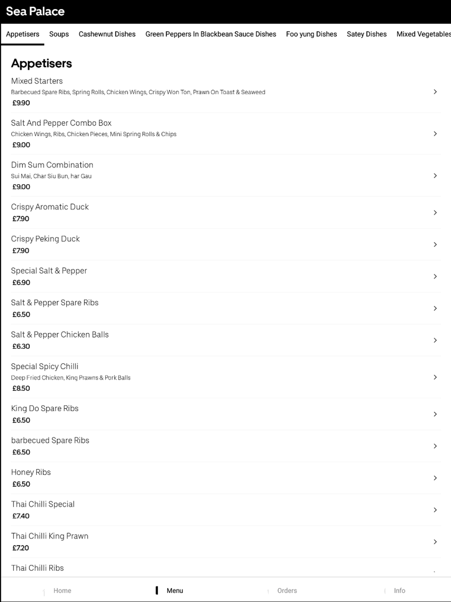This screenshot has width=451, height=602.
Task: Expand Dim Sum Combination chevron arrow
Action: click(435, 176)
